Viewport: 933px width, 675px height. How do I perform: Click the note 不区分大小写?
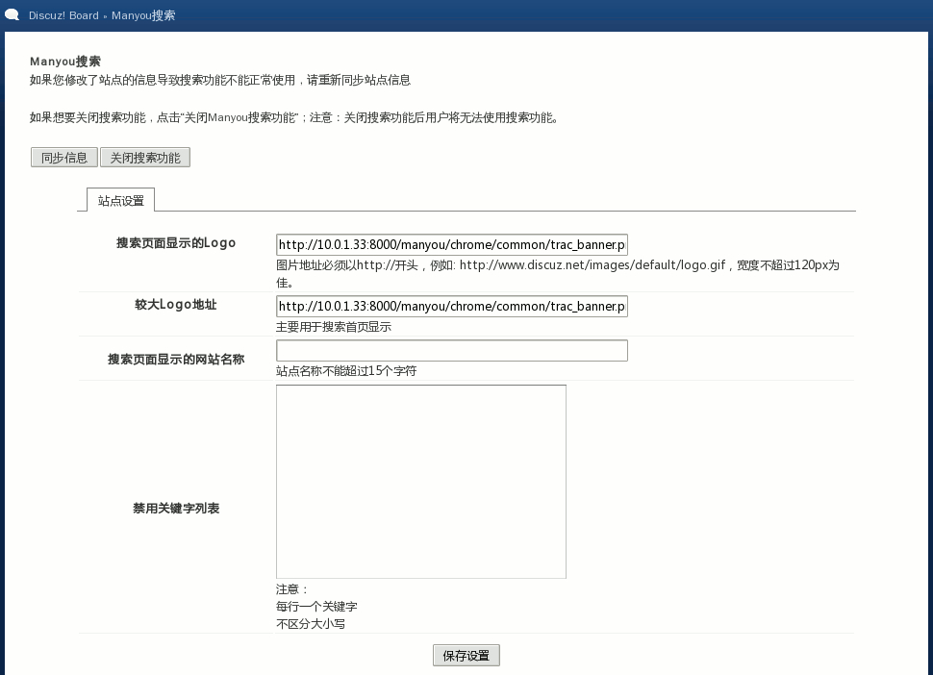[x=311, y=624]
